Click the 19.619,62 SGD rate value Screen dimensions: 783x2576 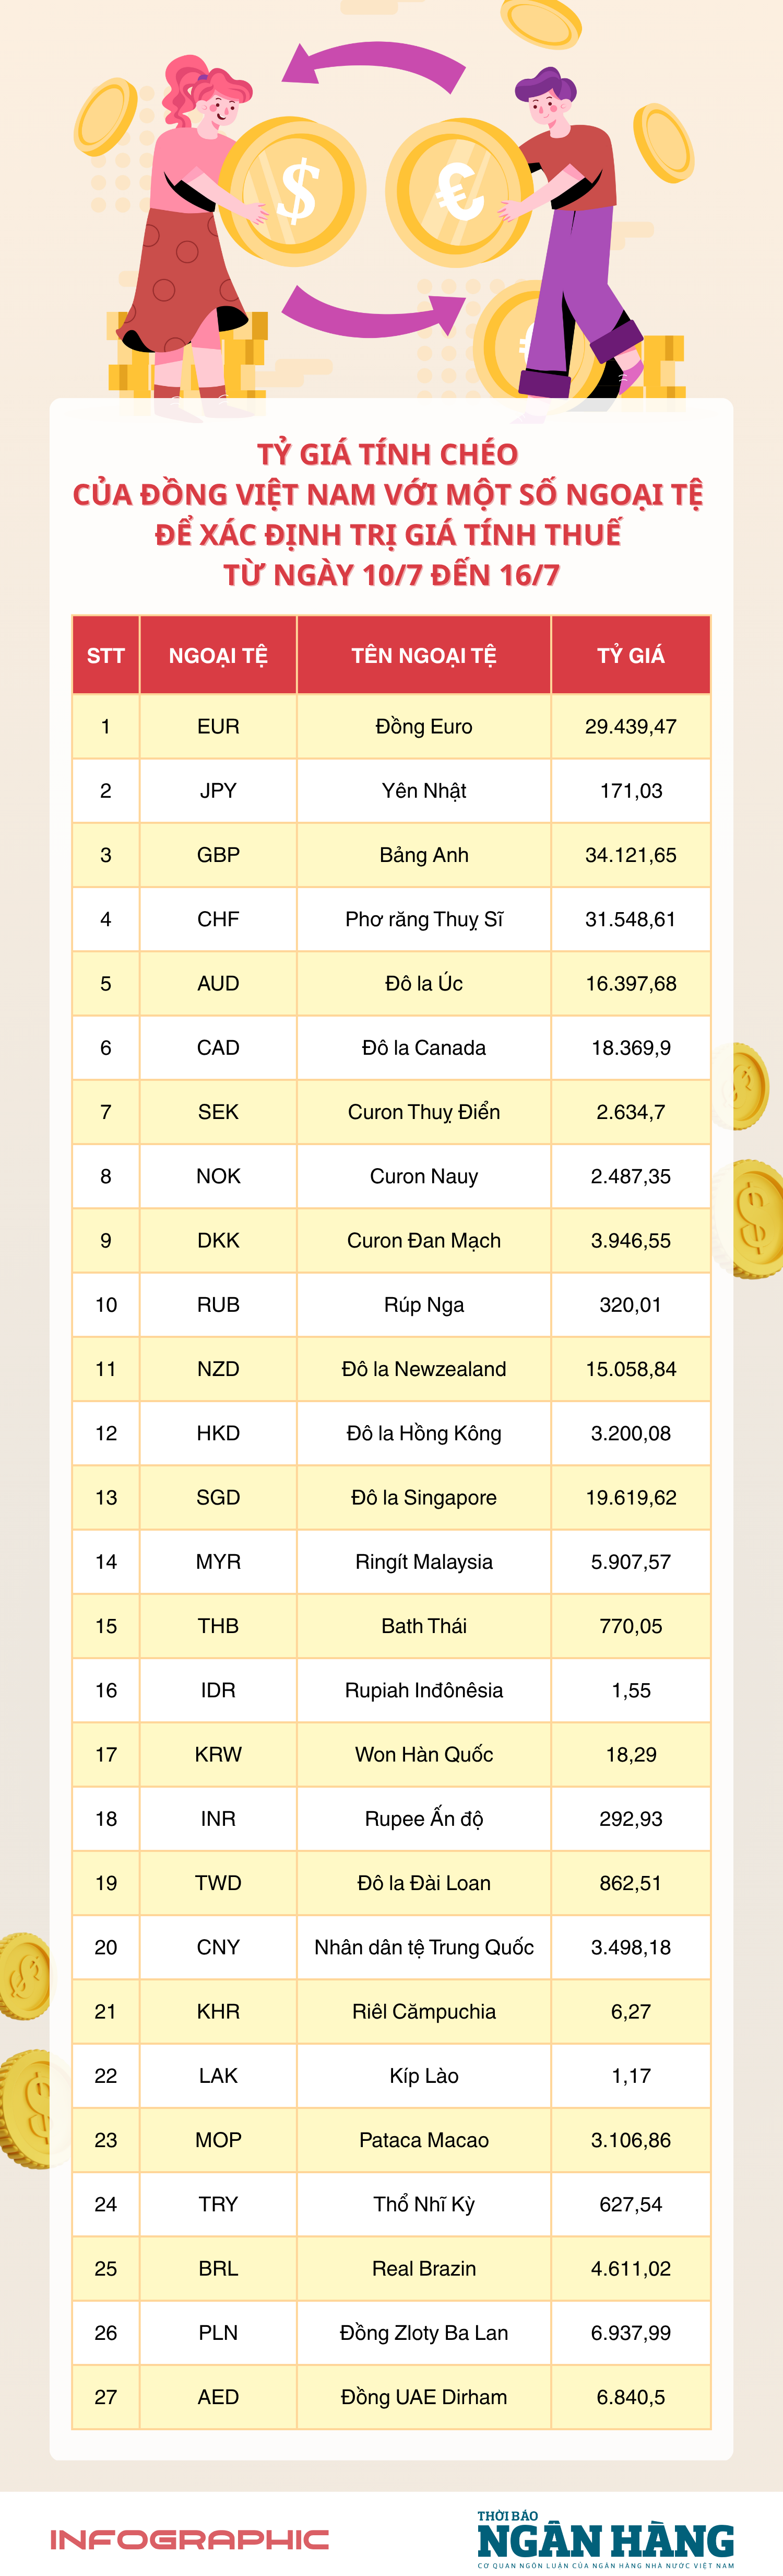pyautogui.click(x=630, y=1498)
